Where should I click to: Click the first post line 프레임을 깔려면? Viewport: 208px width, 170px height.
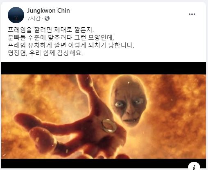click(x=51, y=30)
